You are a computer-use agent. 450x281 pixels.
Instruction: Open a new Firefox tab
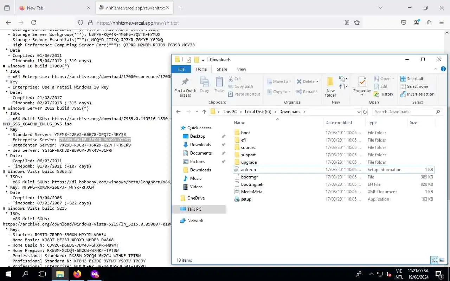181,8
